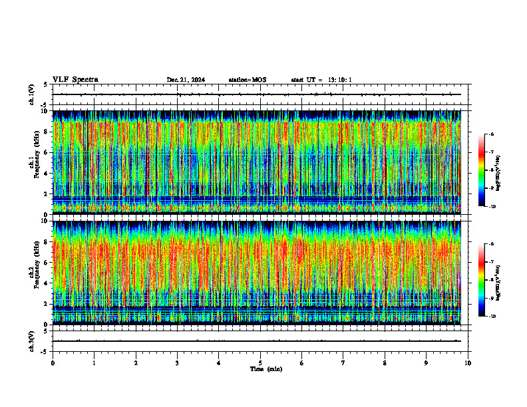Select the ch.2 "Frequency (kHz)" axis label
The width and height of the screenshot is (527, 407).
[37, 265]
